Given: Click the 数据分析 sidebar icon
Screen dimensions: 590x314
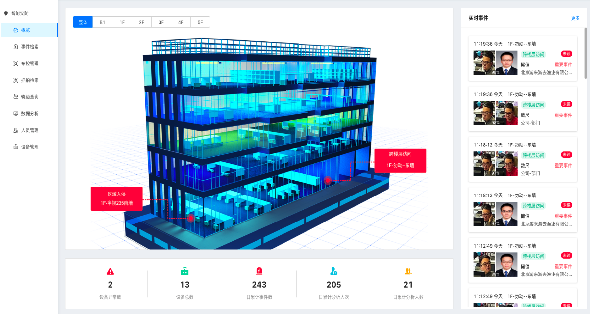Looking at the screenshot, I should coord(16,114).
